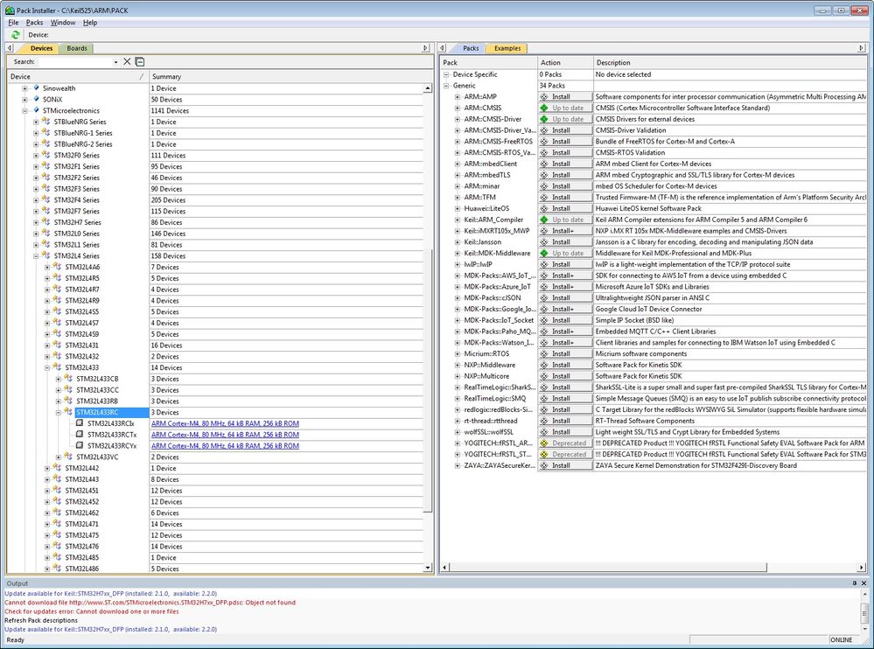Screen dimensions: 874x649
Task: Open the File menu
Action: pyautogui.click(x=13, y=22)
